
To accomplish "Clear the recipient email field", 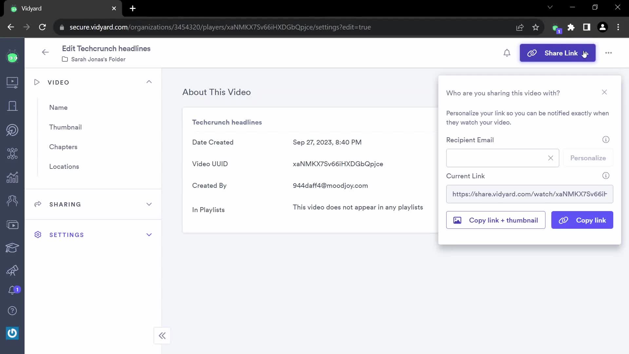I will [x=550, y=158].
